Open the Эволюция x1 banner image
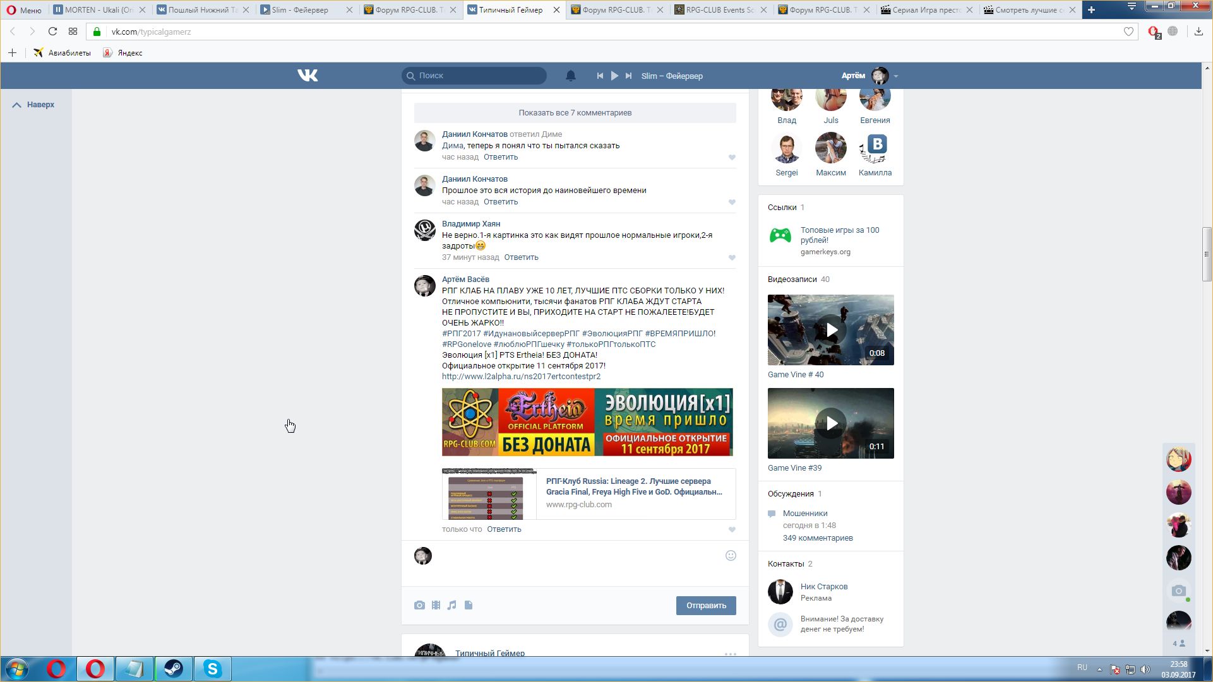Screen dimensions: 1213x682 pyautogui.click(x=587, y=422)
